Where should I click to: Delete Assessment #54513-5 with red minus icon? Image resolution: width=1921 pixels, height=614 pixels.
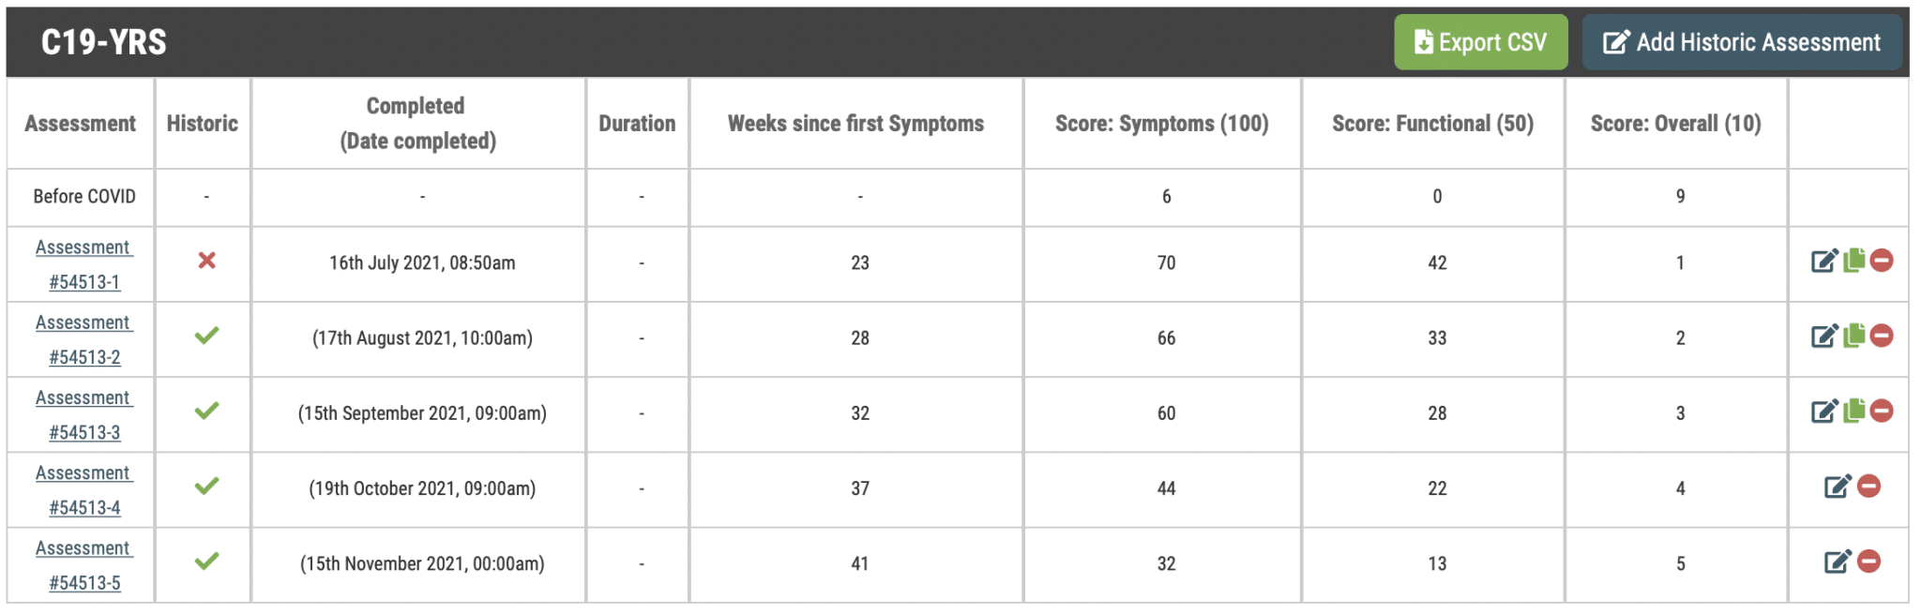point(1869,561)
